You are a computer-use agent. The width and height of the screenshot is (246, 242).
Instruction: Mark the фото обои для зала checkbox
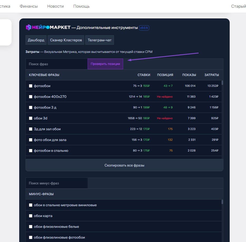(31, 140)
